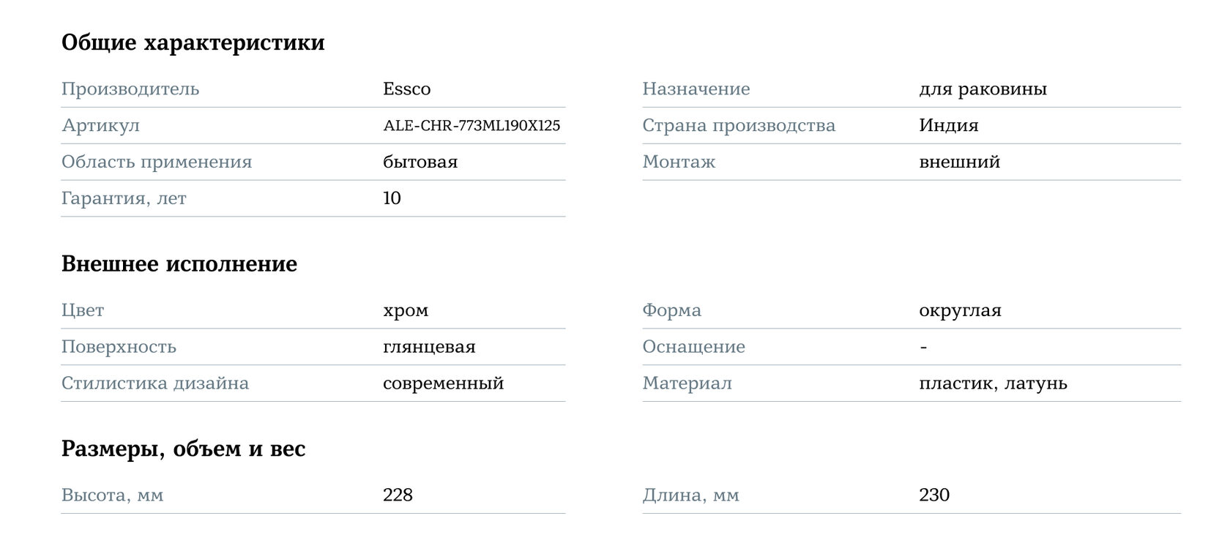Select the "Индия" country value
The image size is (1230, 554).
click(x=948, y=126)
